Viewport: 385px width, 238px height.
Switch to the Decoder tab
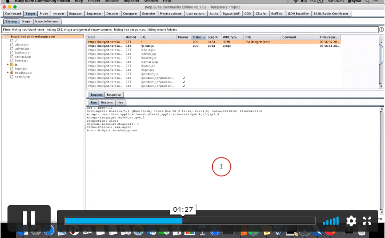coord(112,14)
